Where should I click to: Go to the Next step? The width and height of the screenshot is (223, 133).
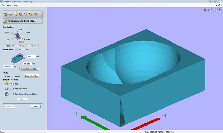pos(36,106)
